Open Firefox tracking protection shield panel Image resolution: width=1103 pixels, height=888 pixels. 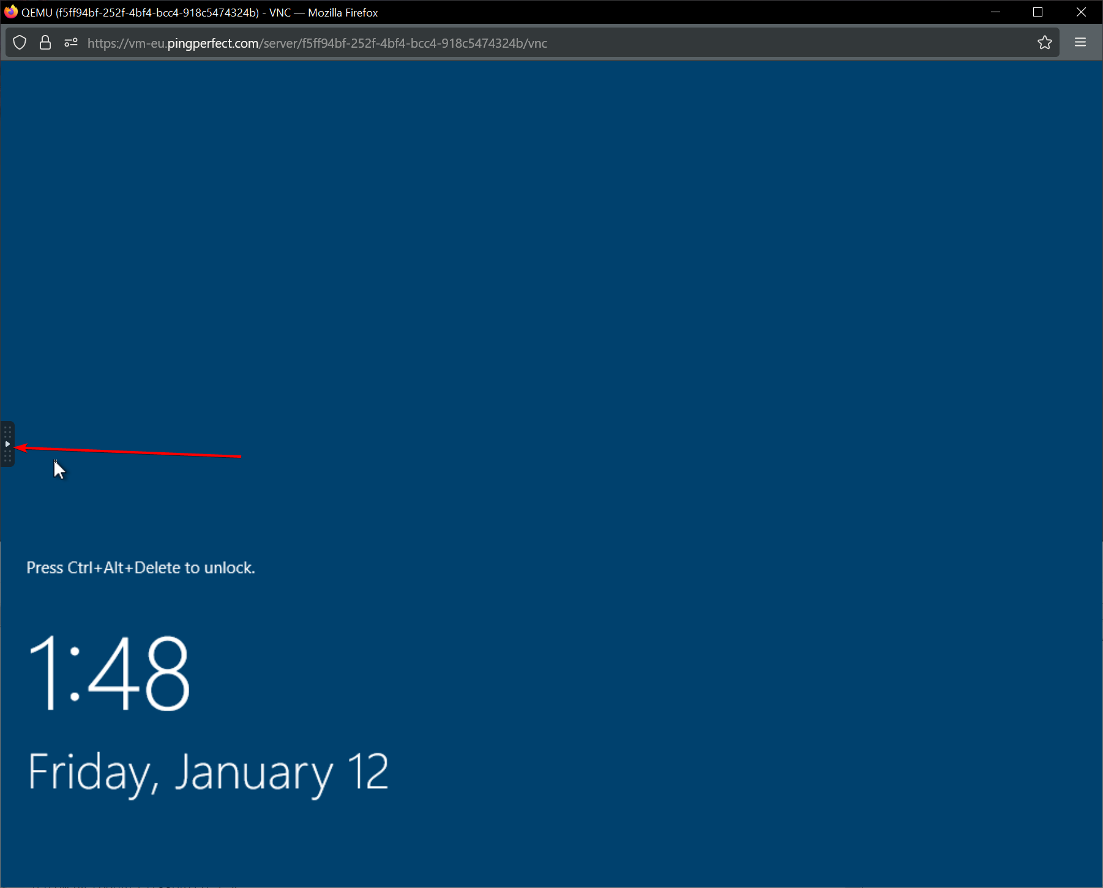20,43
